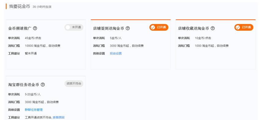Toggle 已开通 switch for 店铺收藏送淘金币
Screen dimensions: 265x120
pyautogui.click(x=244, y=27)
